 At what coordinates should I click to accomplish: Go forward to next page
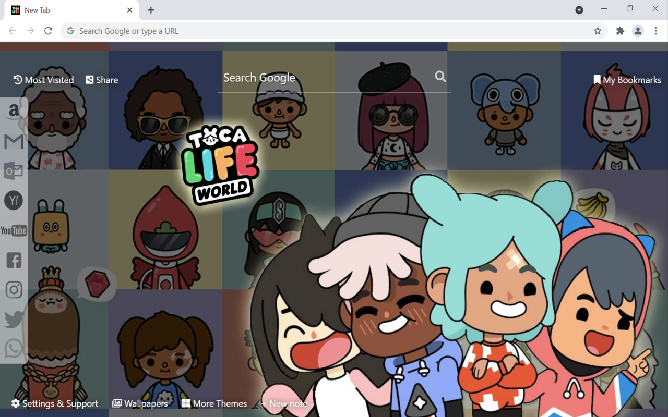30,31
